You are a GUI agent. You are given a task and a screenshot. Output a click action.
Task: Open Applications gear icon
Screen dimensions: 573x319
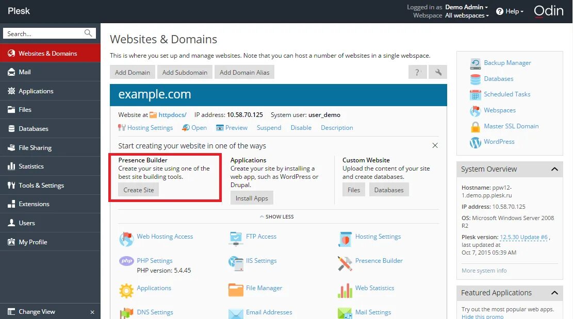[126, 291]
